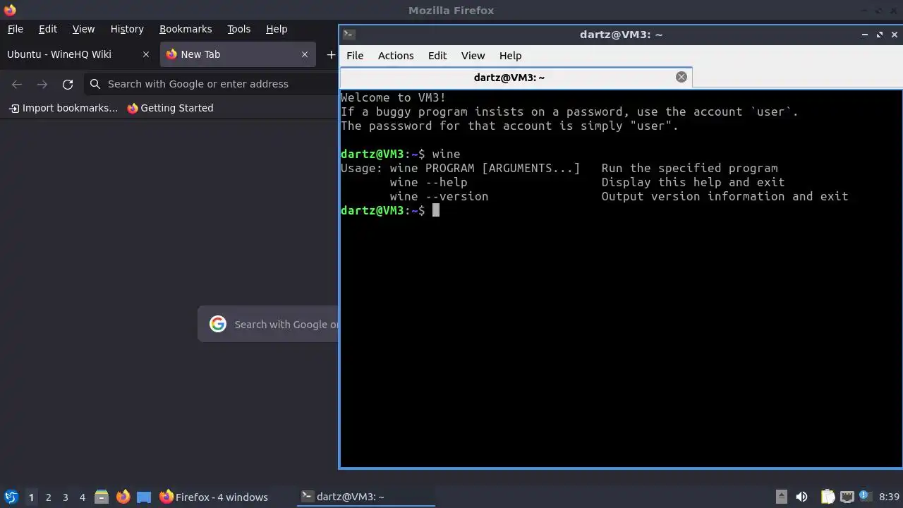903x508 pixels.
Task: Open the removable media eject icon
Action: (781, 497)
